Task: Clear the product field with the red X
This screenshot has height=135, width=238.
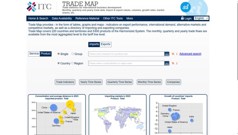Action: (173, 54)
